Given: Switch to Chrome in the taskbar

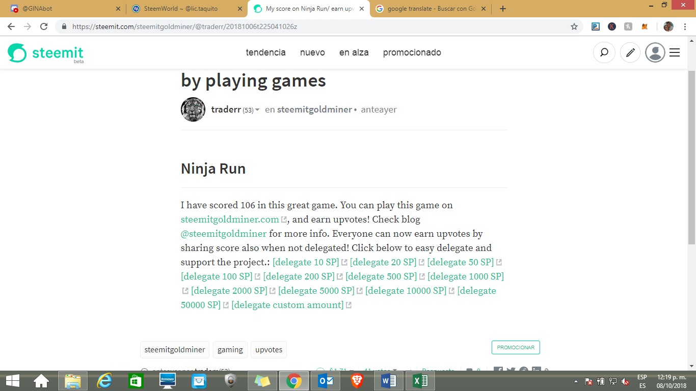Looking at the screenshot, I should [294, 381].
